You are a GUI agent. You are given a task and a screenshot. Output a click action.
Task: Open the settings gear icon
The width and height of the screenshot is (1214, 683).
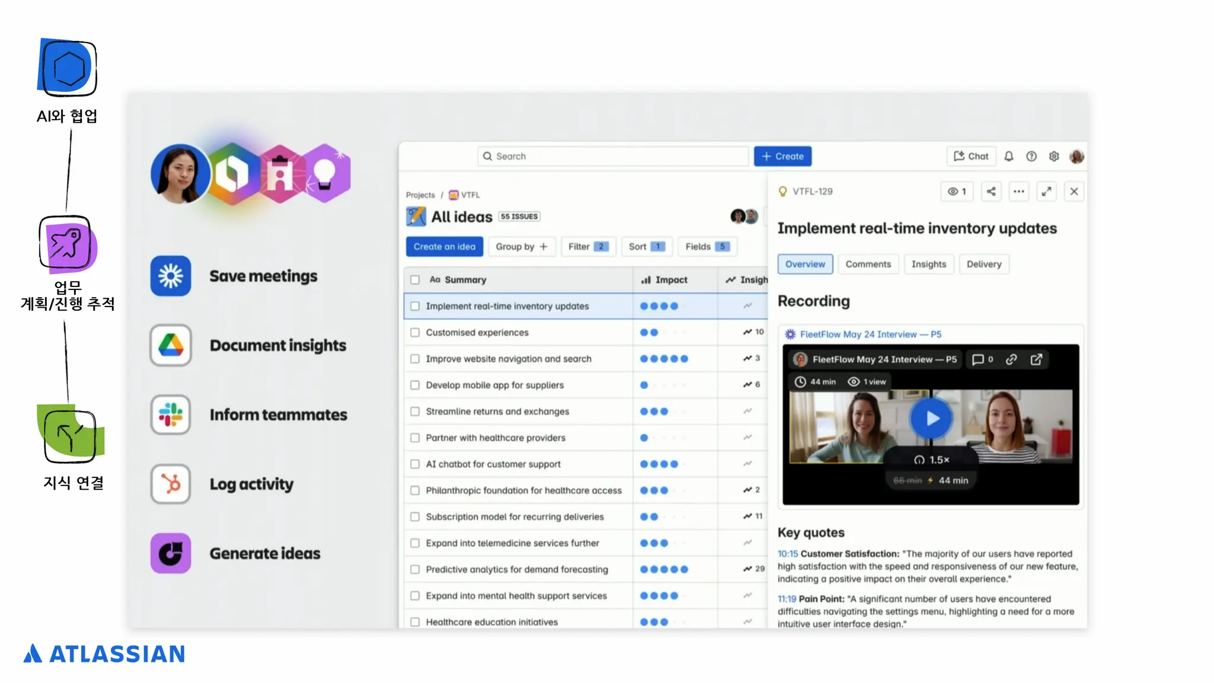click(1054, 157)
